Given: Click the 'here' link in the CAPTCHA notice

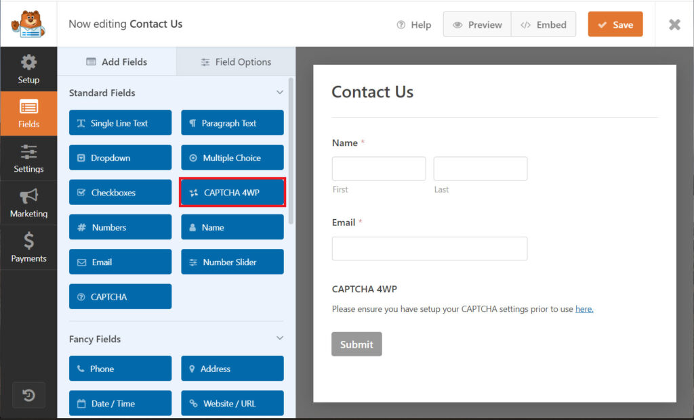Looking at the screenshot, I should [x=584, y=308].
